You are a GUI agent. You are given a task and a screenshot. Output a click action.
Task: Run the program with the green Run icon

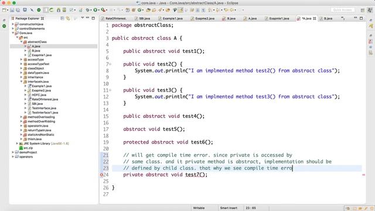[x=95, y=10]
